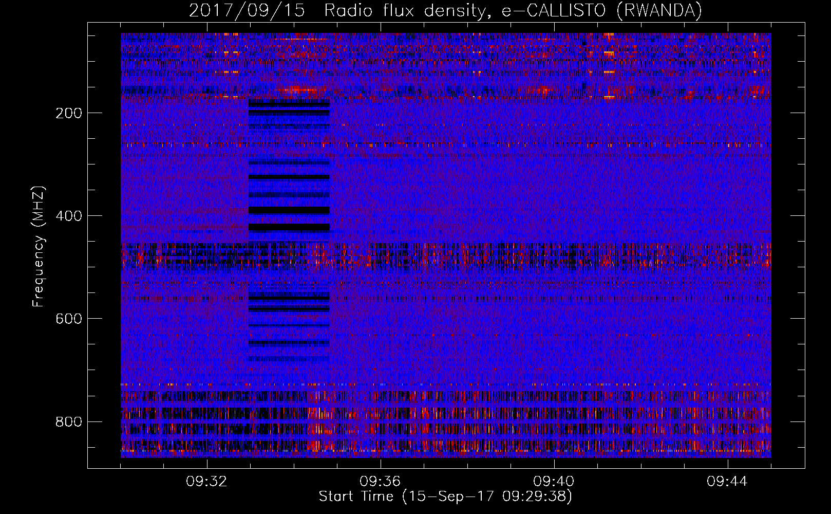Click the 09:40 time axis label

pos(554,482)
